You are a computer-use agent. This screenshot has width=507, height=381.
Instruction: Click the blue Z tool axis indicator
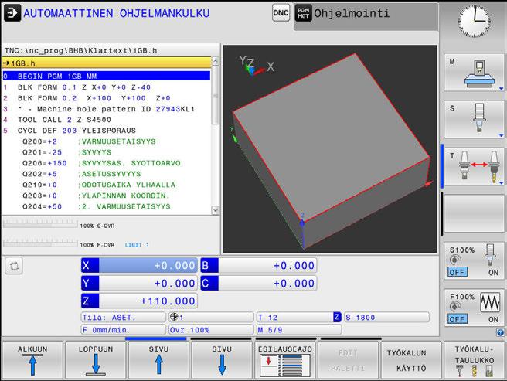[x=337, y=317]
